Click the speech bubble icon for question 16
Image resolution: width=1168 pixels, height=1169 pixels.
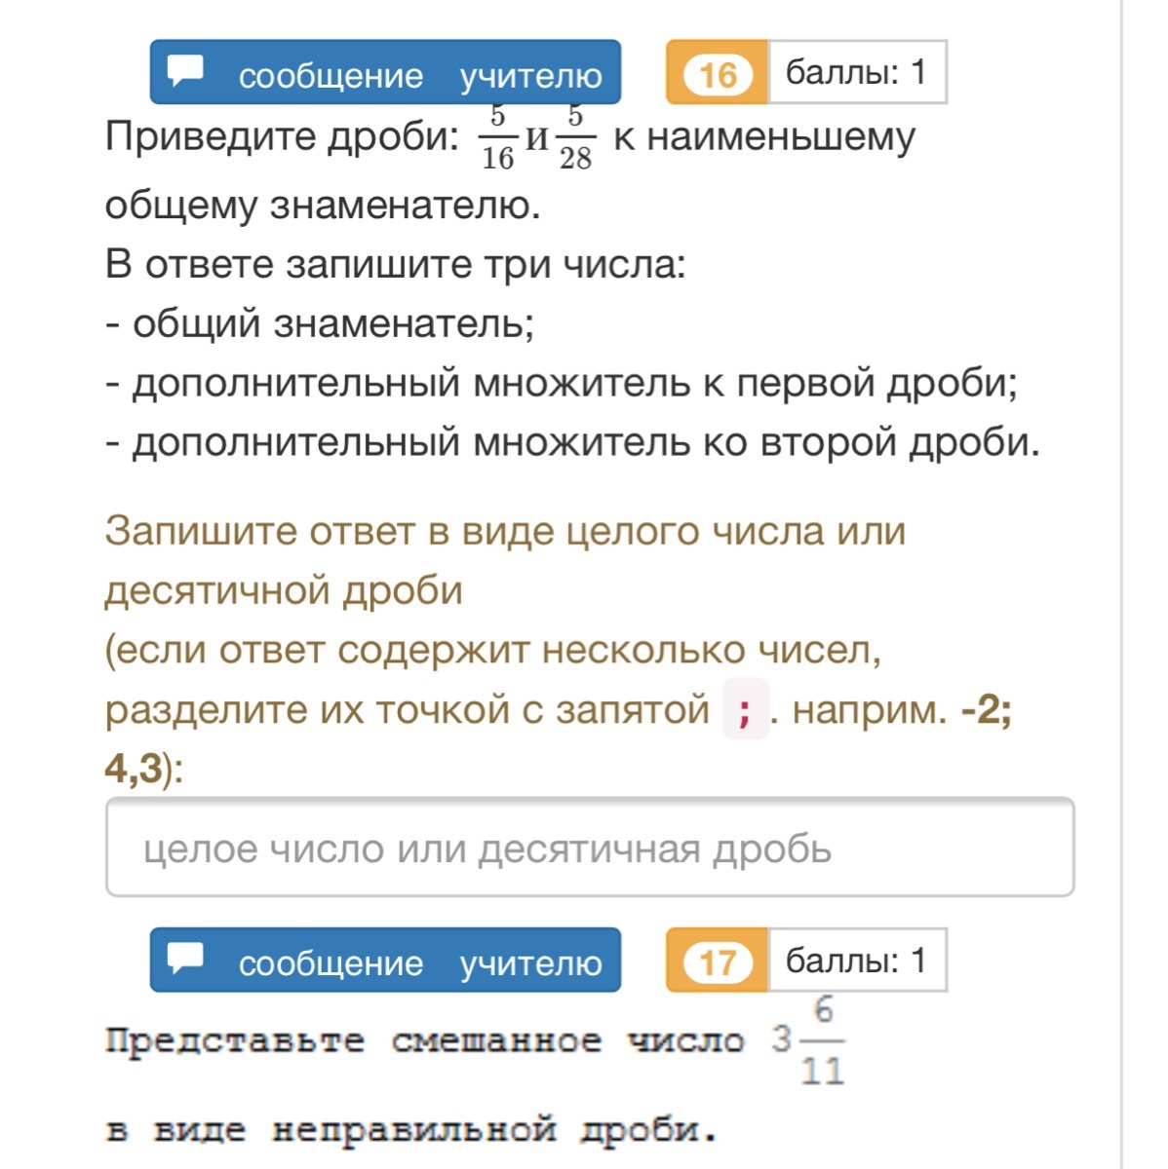185,71
